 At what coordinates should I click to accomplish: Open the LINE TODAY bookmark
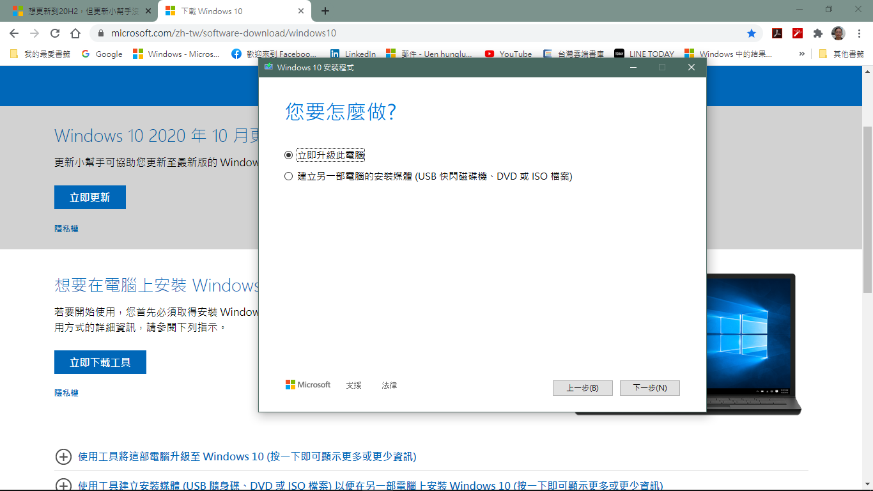coord(644,54)
